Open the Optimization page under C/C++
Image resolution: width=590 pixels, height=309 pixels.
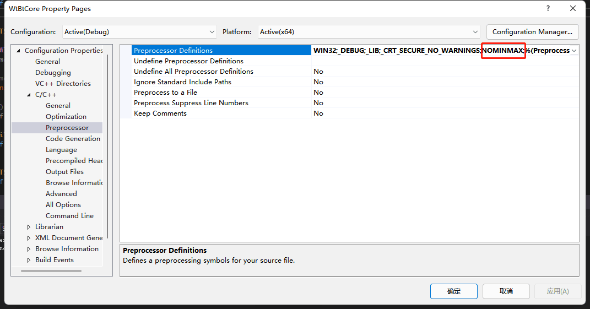pos(66,117)
